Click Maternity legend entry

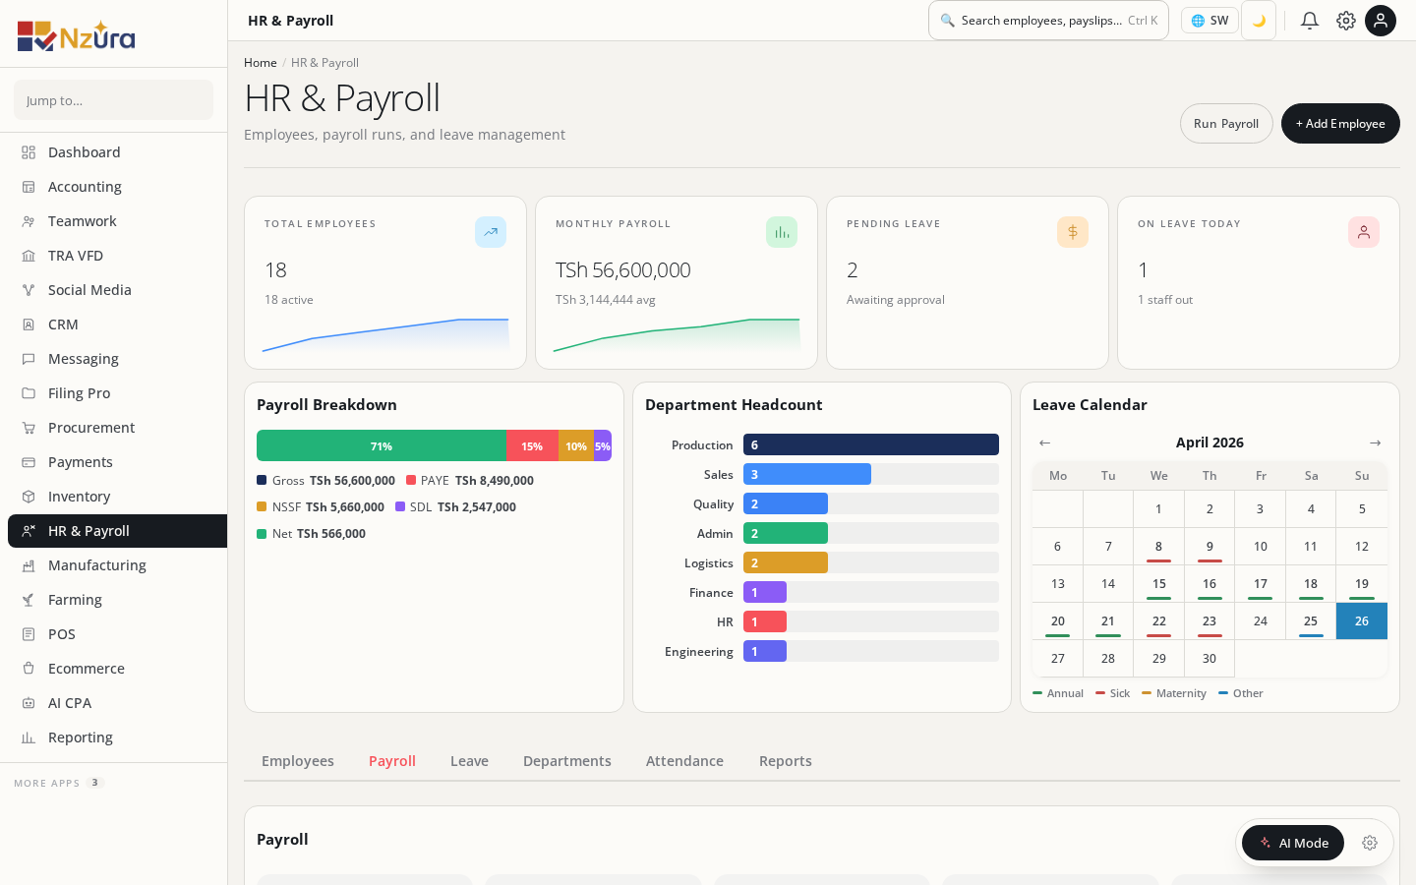tap(1174, 693)
